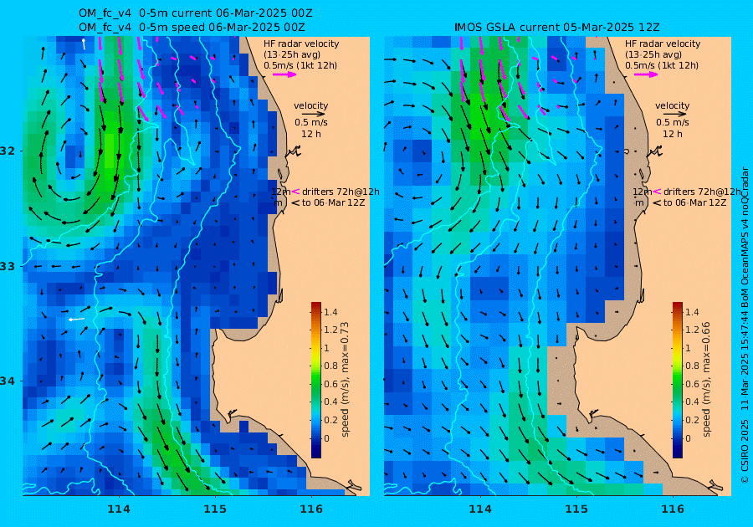The height and width of the screenshot is (527, 753).
Task: Click the '0.2' tick on left color bar
Action: pyautogui.click(x=330, y=420)
